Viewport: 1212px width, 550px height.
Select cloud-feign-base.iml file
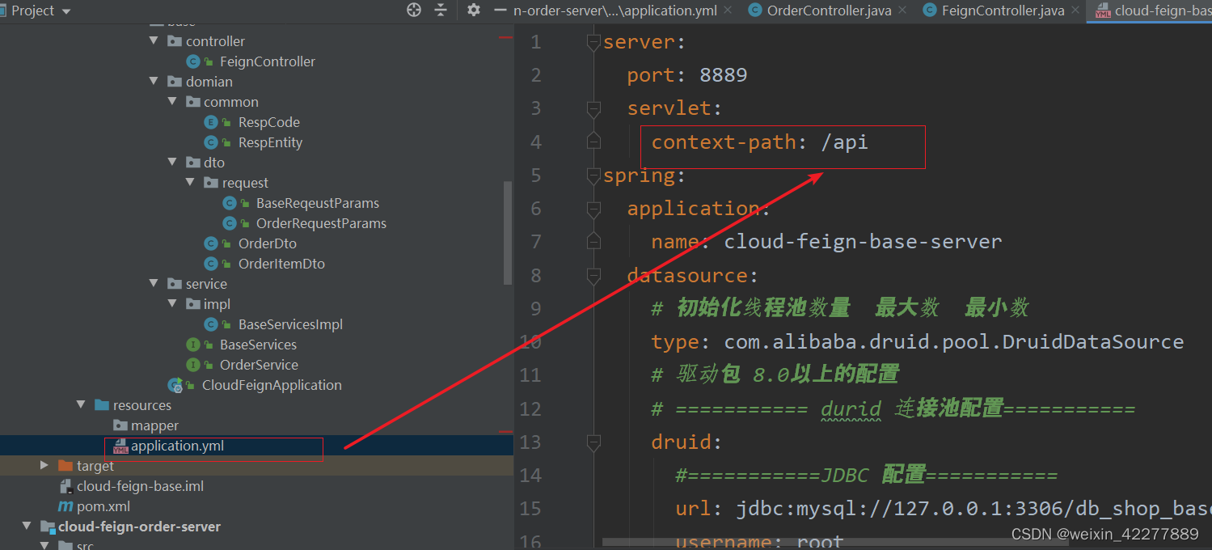140,486
